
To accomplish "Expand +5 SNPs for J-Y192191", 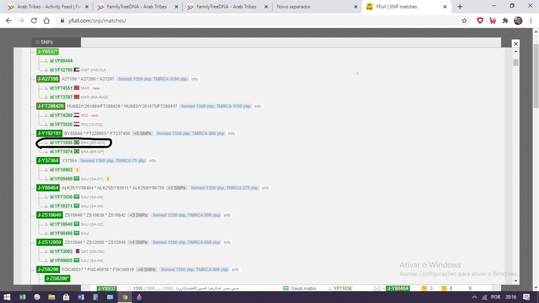I will pyautogui.click(x=143, y=134).
